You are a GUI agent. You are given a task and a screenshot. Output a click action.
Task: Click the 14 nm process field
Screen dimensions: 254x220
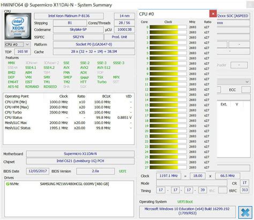click(124, 16)
